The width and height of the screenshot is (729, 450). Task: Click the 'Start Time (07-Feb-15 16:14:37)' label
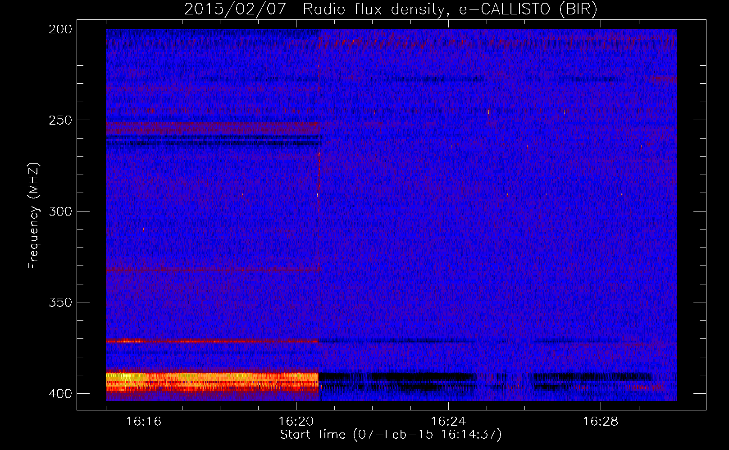pos(391,435)
